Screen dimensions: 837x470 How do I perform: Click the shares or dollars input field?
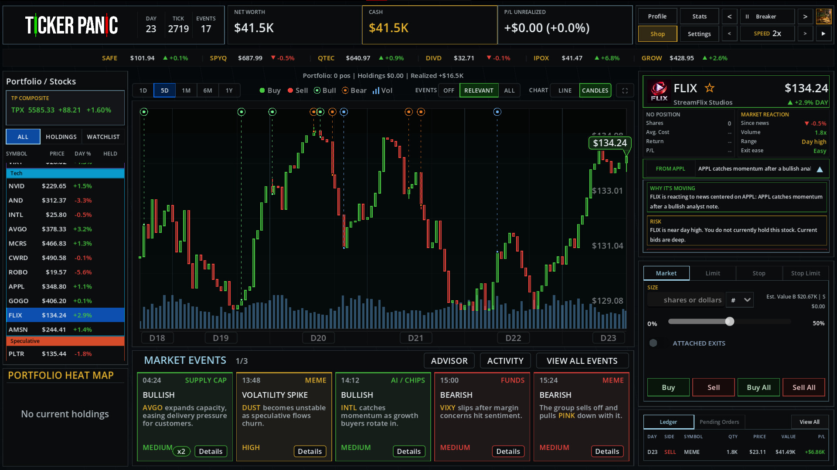pos(686,300)
